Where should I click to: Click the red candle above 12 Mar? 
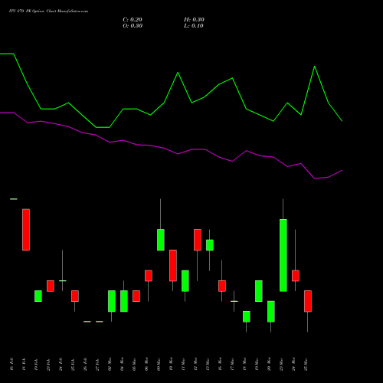pyautogui.click(x=198, y=240)
